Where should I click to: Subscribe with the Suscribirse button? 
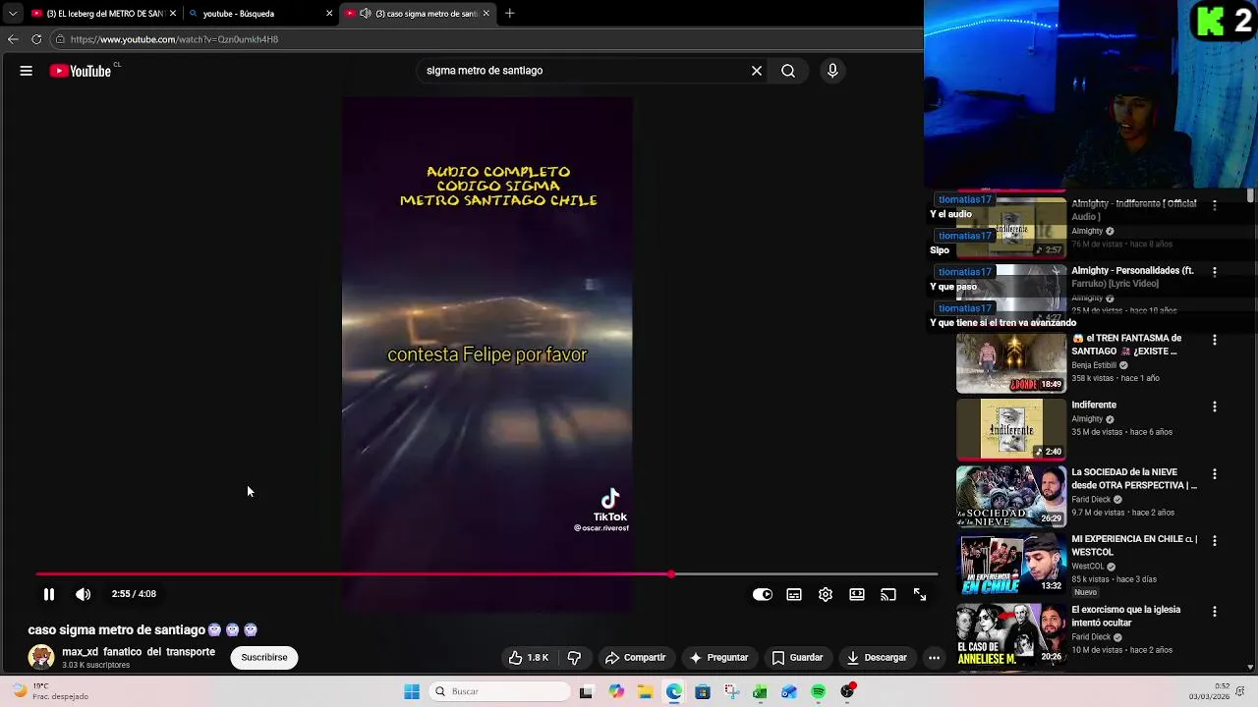(264, 658)
